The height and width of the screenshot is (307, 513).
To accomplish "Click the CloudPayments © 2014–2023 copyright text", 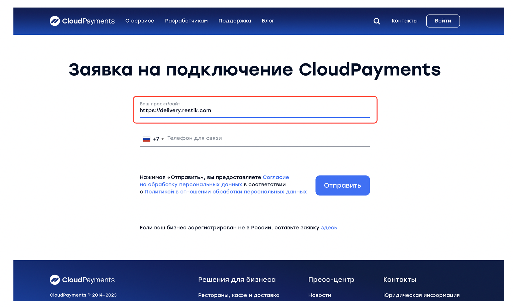I will coord(83,295).
